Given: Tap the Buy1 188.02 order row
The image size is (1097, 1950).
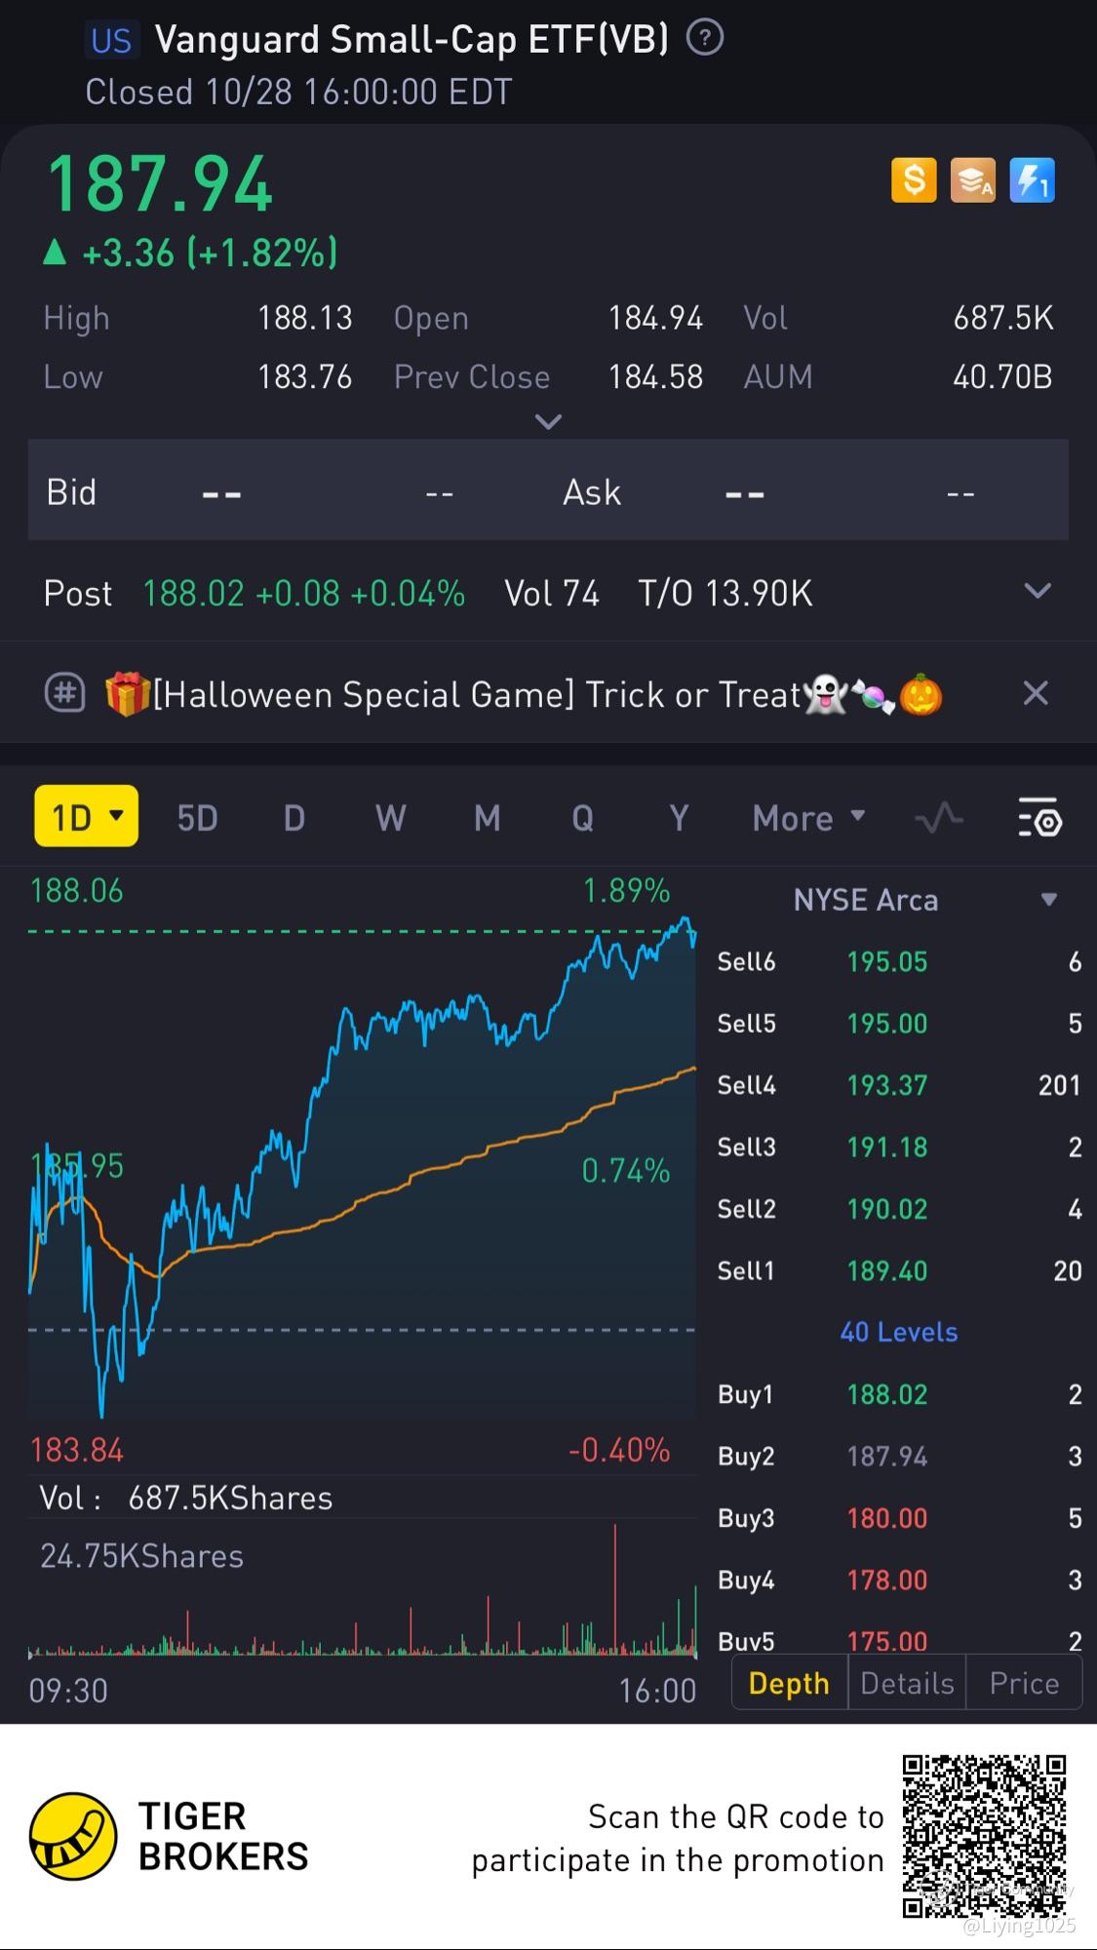Looking at the screenshot, I should click(x=899, y=1394).
